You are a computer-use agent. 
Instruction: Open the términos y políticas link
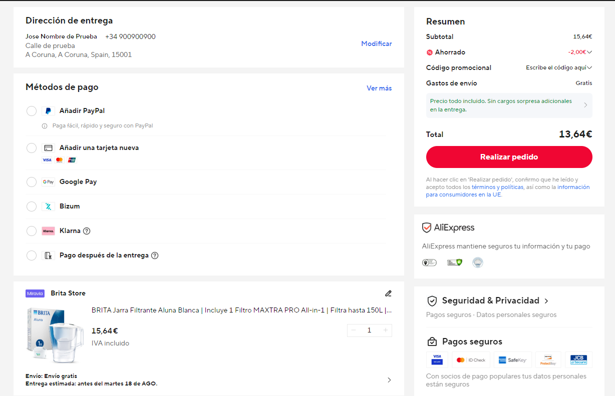click(x=497, y=187)
